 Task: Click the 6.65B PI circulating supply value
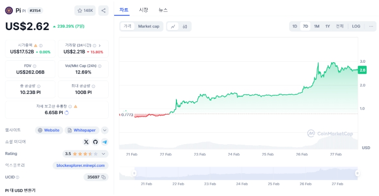(x=54, y=113)
